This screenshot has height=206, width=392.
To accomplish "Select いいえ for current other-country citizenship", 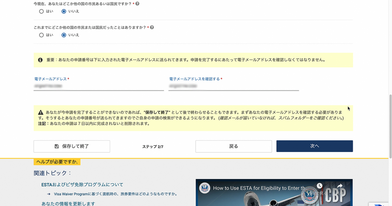I will coord(64,11).
